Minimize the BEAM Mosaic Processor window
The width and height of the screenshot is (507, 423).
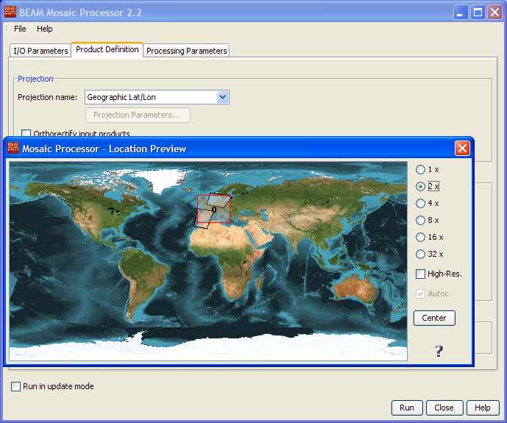pyautogui.click(x=460, y=13)
